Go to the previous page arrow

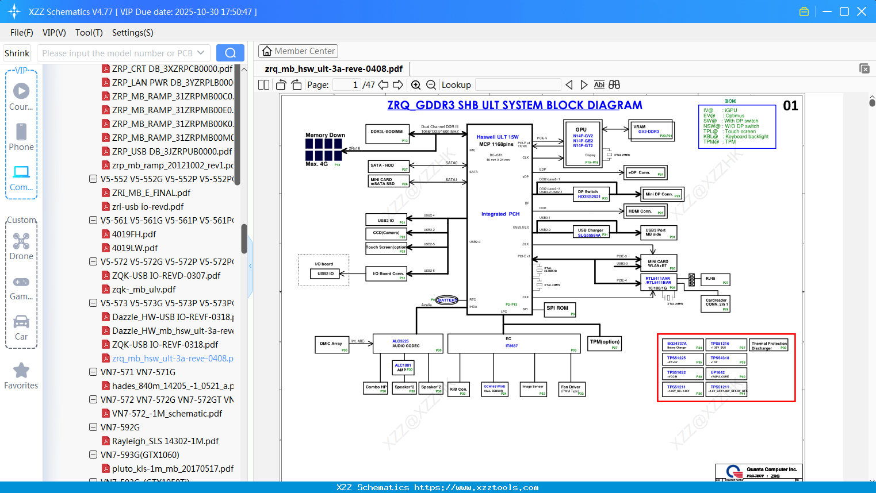point(383,85)
